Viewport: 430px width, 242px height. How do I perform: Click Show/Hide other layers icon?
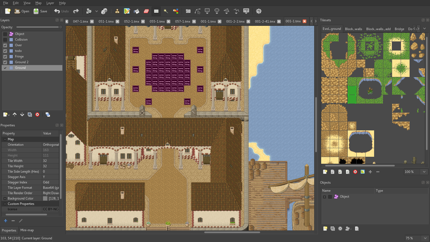(x=48, y=115)
